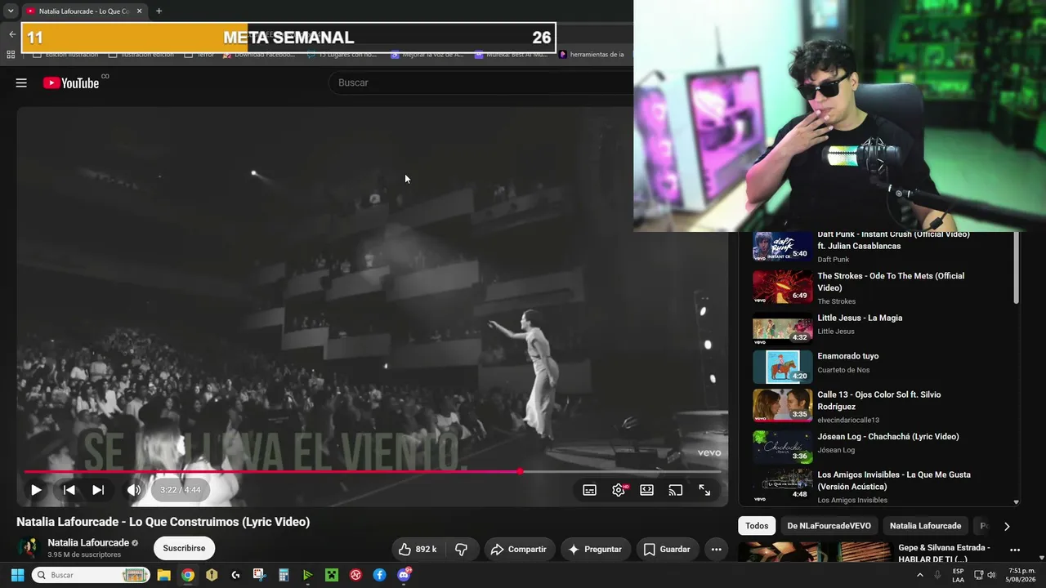
Task: Dislike the video with thumbs down
Action: (x=461, y=550)
